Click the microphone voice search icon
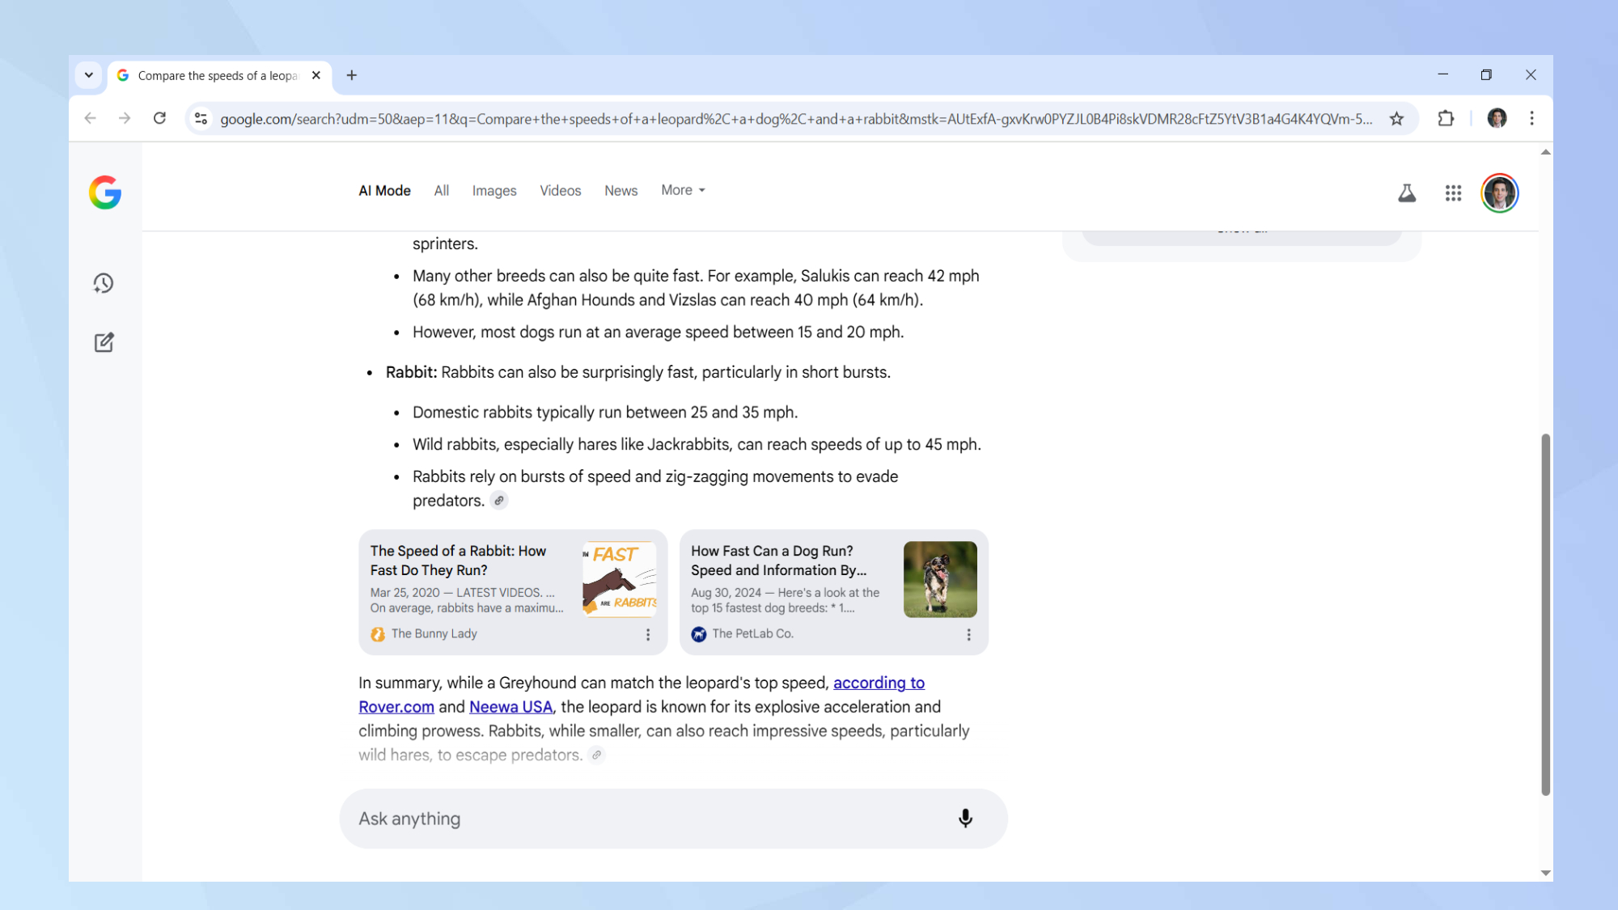1618x910 pixels. (x=965, y=819)
